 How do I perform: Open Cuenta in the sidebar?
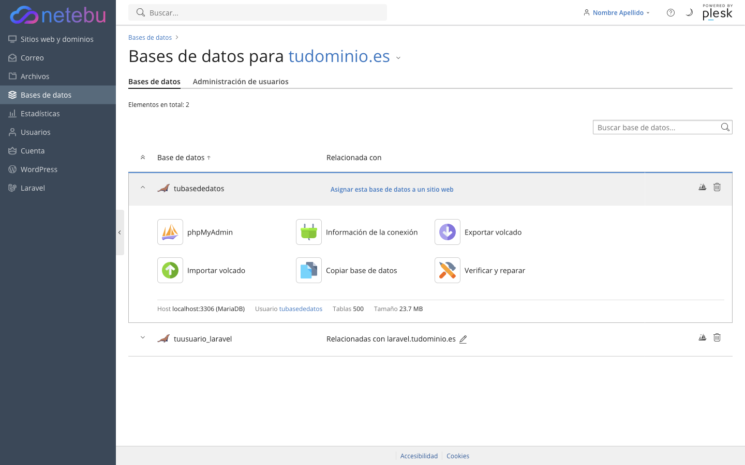click(58, 151)
